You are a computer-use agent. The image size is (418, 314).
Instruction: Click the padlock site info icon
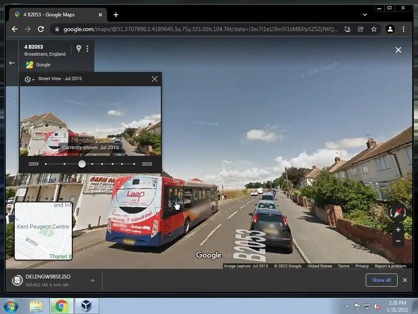(57, 29)
